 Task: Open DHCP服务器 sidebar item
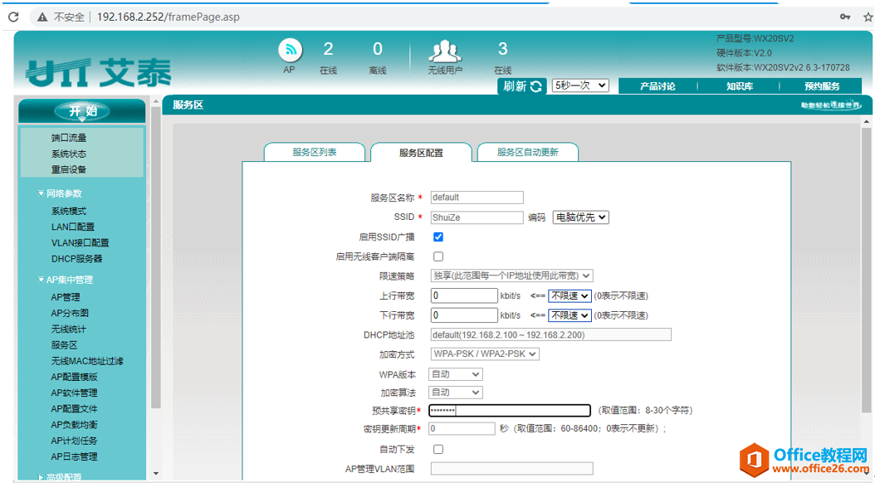77,259
